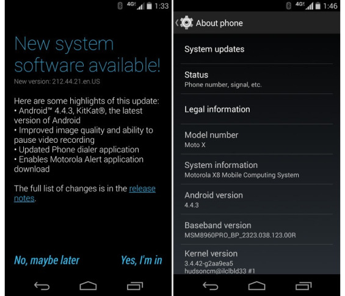Tap the Back navigation icon on left phone
The height and width of the screenshot is (296, 345).
point(42,286)
